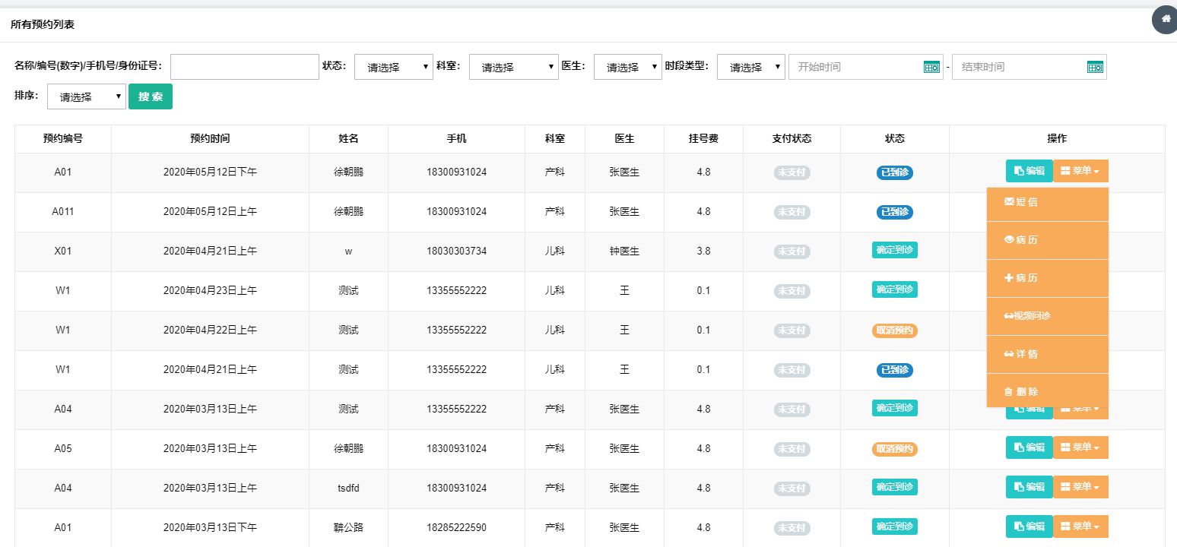The image size is (1177, 547).
Task: Click 编辑 button for first A01 row
Action: 1029,172
